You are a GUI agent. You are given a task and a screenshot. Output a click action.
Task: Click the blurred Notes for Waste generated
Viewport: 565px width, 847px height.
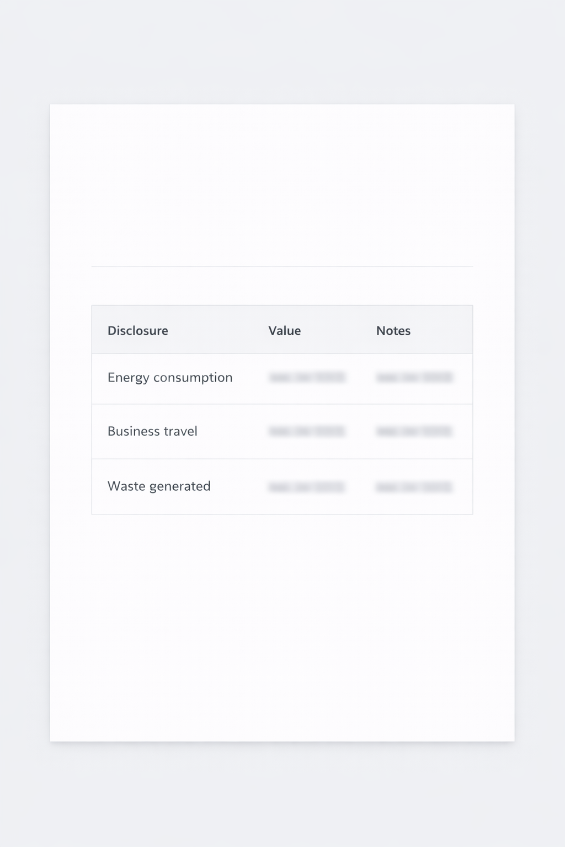(x=414, y=487)
